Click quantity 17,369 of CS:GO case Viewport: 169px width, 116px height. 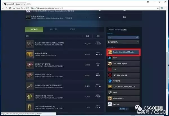[x=88, y=54]
